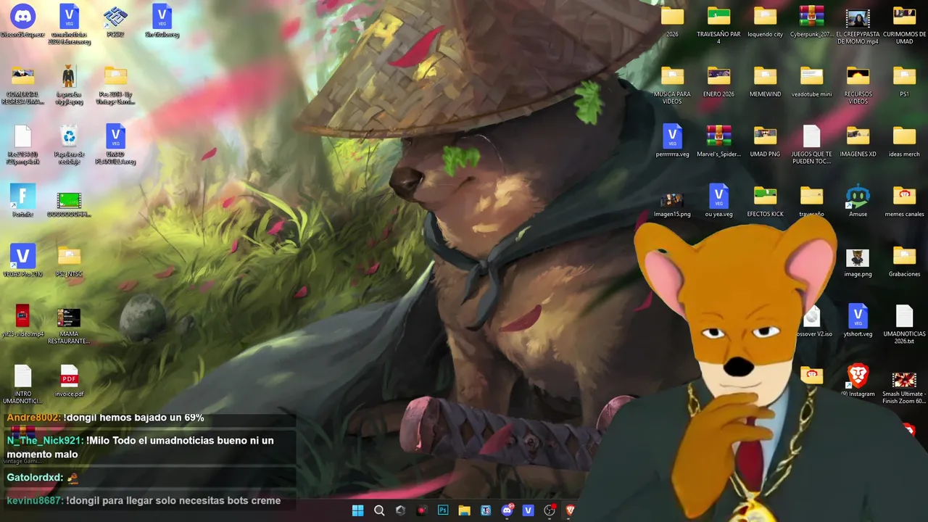Open the CURIMOMOS DE UMAD folder
Screen dimensions: 928x522
click(x=904, y=24)
